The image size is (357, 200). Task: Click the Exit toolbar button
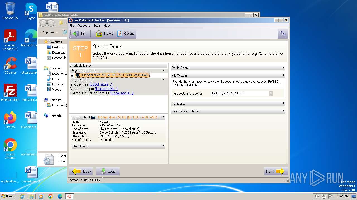[x=79, y=34]
